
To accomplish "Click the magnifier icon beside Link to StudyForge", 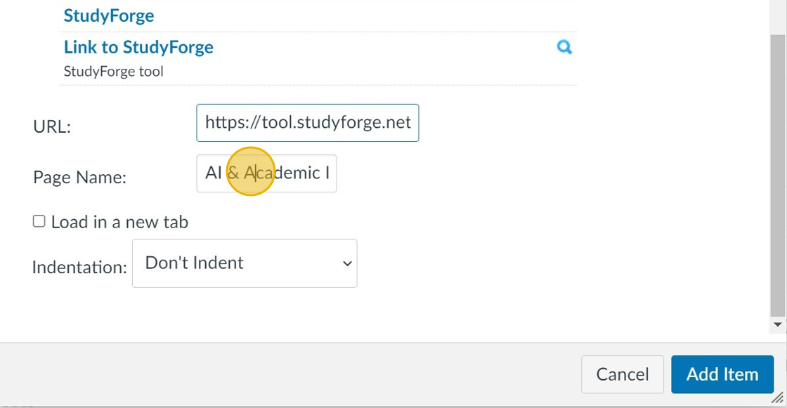I will tap(564, 47).
